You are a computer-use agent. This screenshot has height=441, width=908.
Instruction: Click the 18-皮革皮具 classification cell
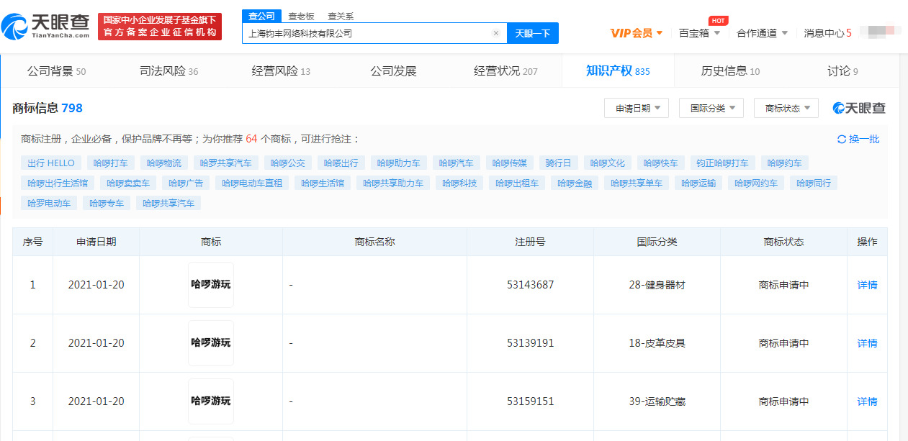click(657, 343)
